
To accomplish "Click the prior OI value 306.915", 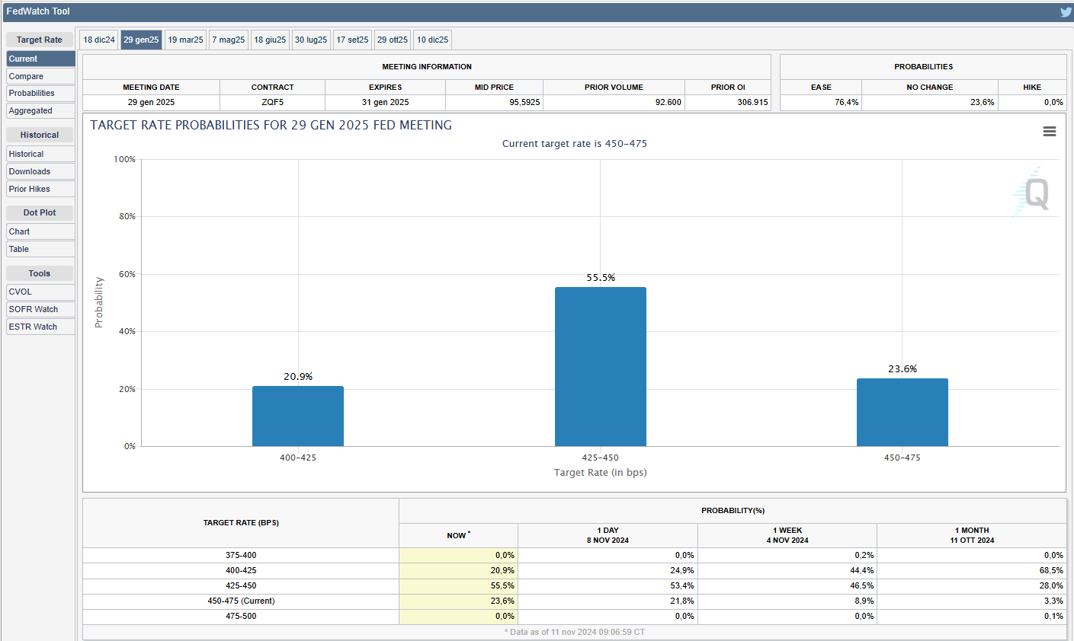I will point(728,102).
